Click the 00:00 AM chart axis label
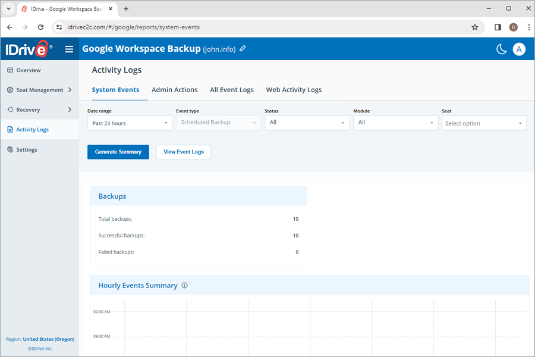The image size is (535, 357). click(x=102, y=312)
